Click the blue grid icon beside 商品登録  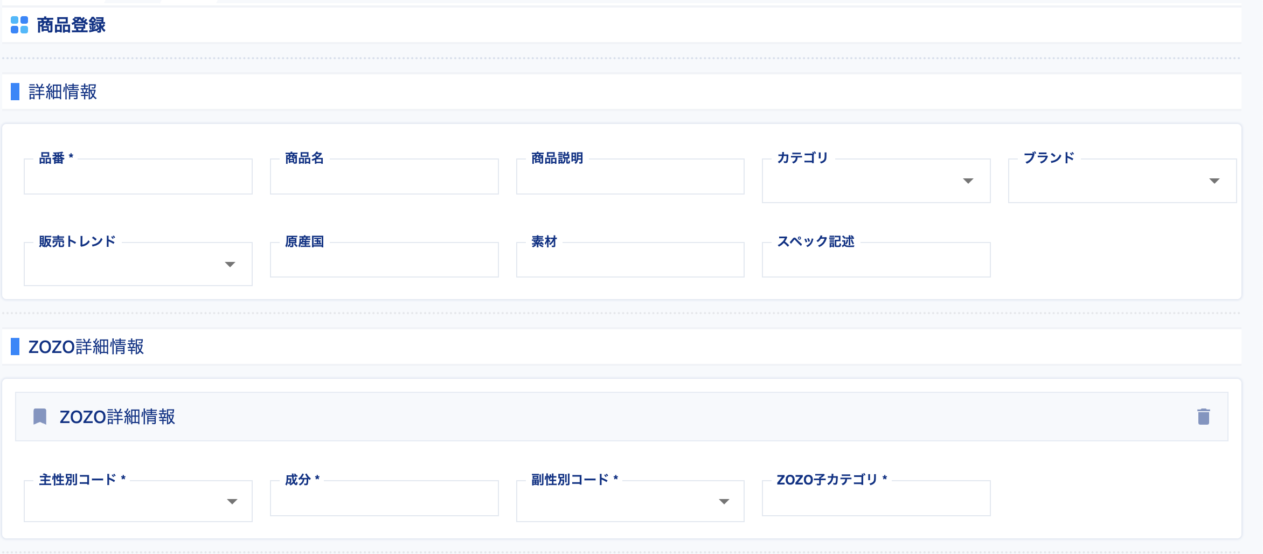pos(19,24)
